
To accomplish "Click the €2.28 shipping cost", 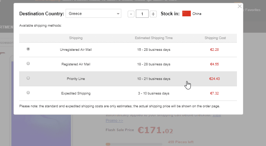I will click(214, 49).
